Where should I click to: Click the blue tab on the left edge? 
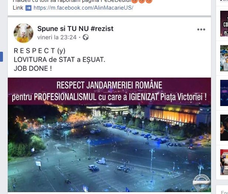1,57
